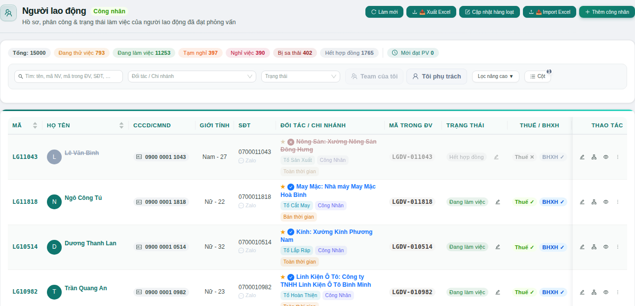
Task: Toggle the Tôi phụ trách filter
Action: pos(437,76)
